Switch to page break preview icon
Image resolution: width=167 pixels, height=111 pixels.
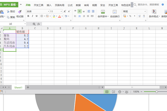coord(113,92)
